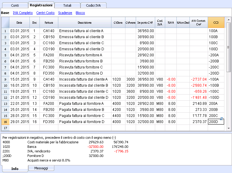
Task: Open the Totali tab
Action: pyautogui.click(x=67, y=5)
